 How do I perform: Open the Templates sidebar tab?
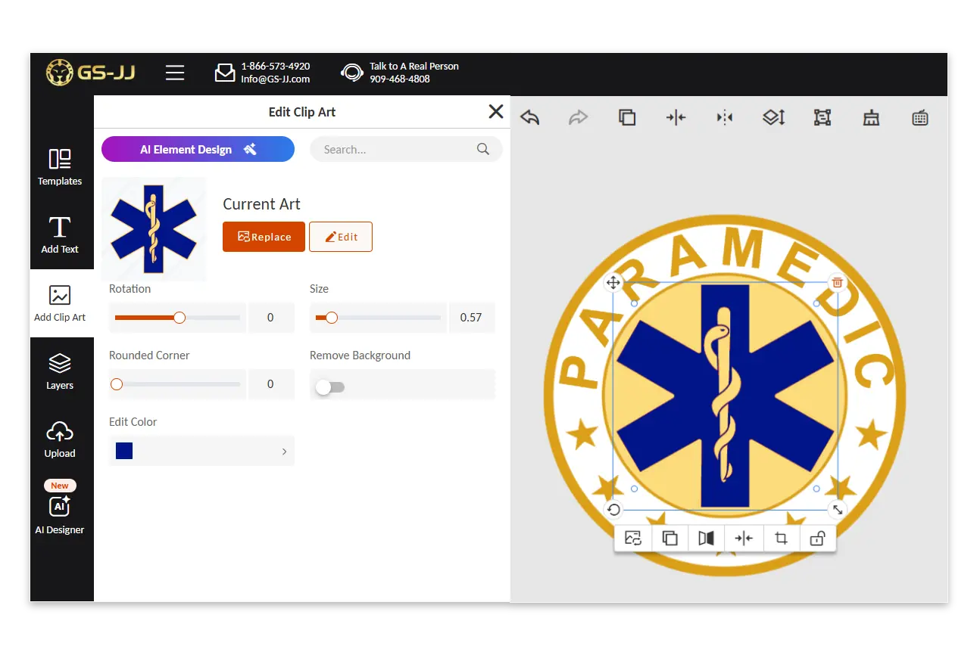tap(60, 168)
